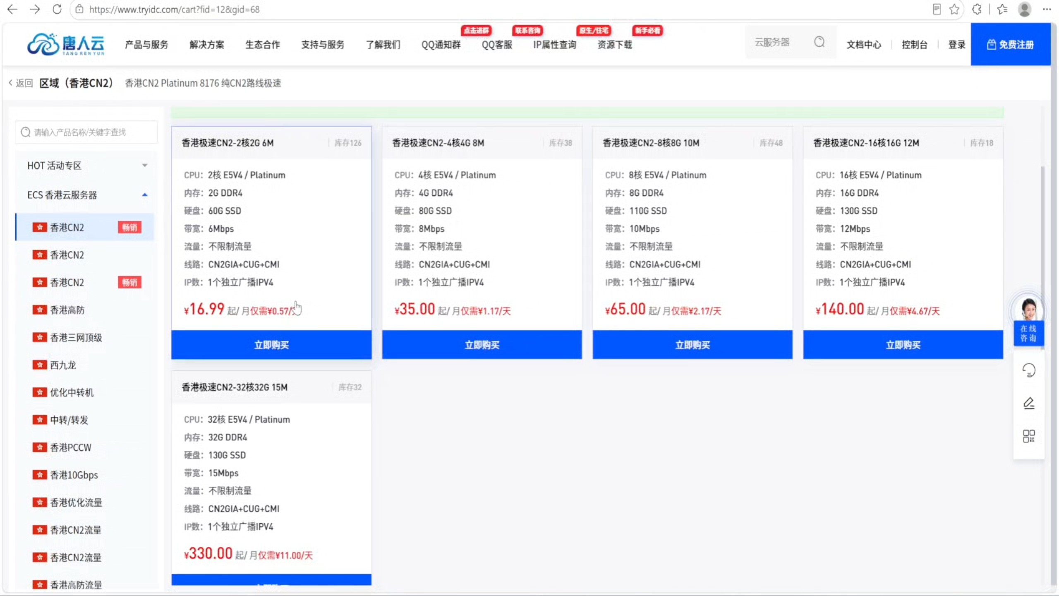
Task: Open the browser extensions icon
Action: pos(977,9)
